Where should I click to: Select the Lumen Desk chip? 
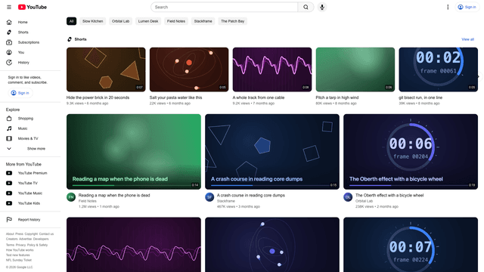coord(148,21)
